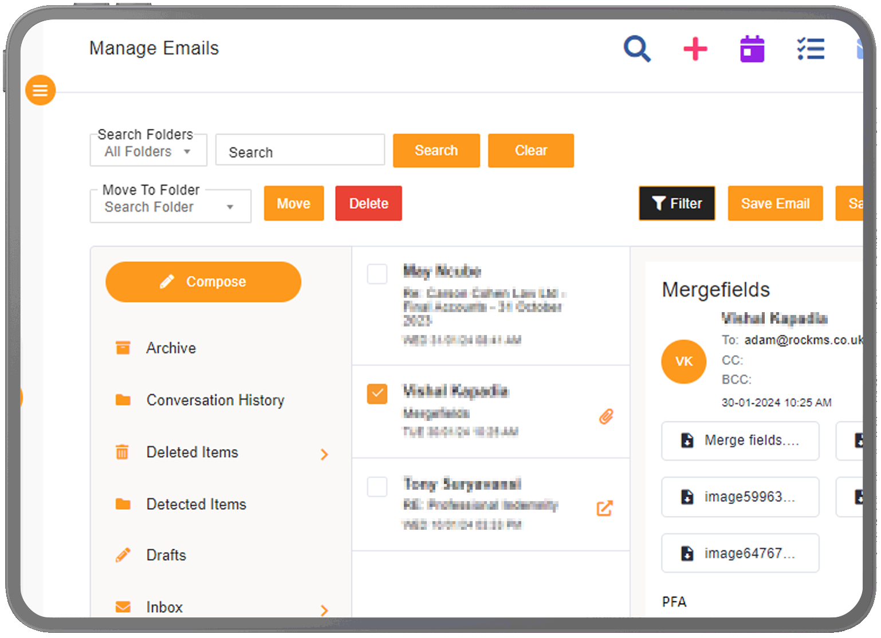Open the image59963 attachment

click(x=740, y=497)
